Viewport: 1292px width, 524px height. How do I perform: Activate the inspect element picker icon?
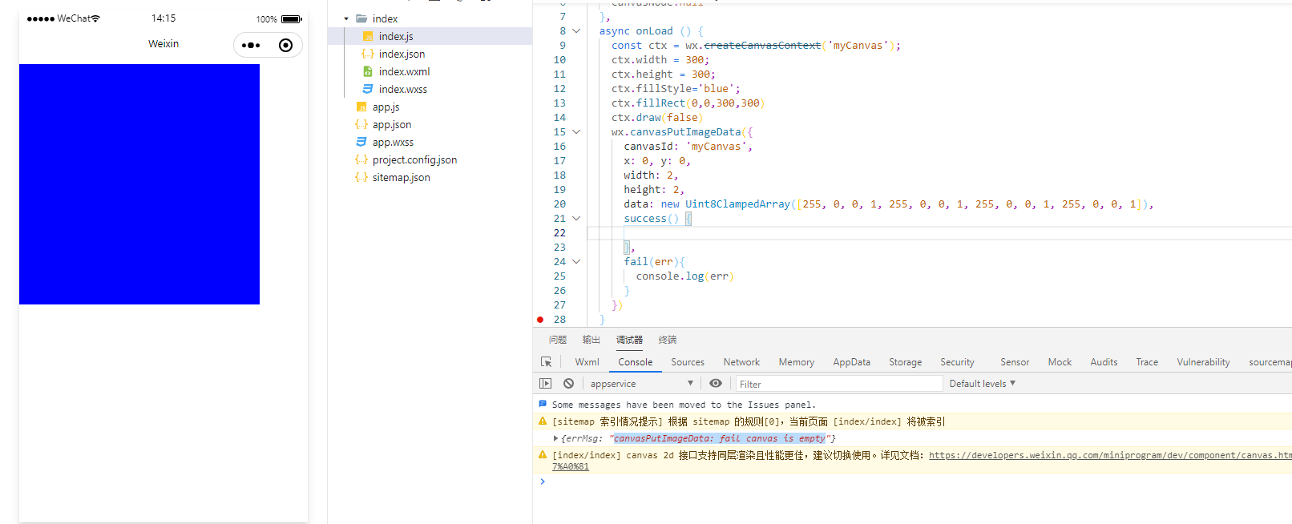[546, 362]
